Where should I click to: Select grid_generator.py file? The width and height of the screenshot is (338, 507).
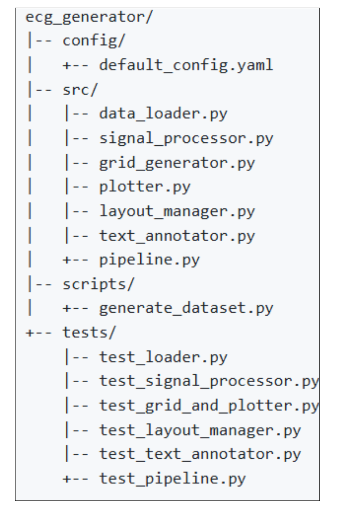177,163
